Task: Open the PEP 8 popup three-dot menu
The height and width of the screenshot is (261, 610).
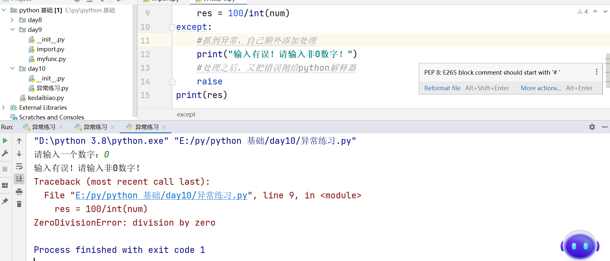Action: pos(597,72)
